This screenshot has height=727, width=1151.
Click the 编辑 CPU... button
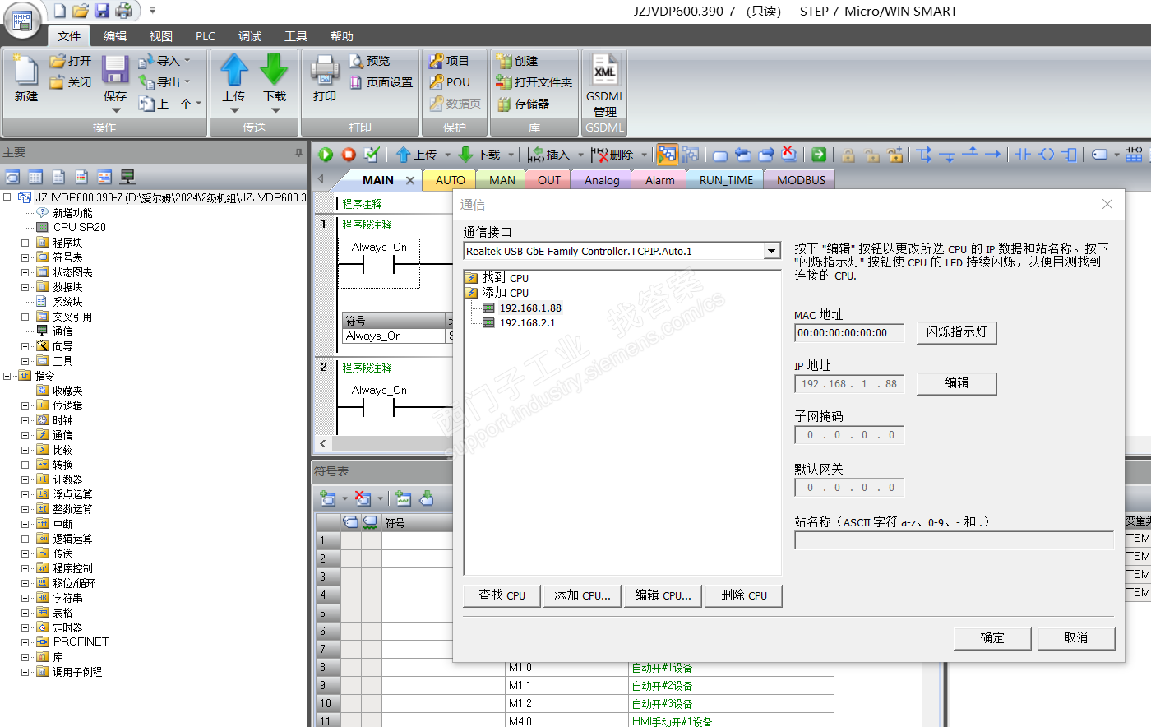point(663,595)
